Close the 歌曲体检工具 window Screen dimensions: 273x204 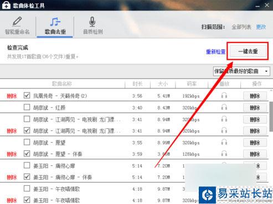(x=267, y=6)
